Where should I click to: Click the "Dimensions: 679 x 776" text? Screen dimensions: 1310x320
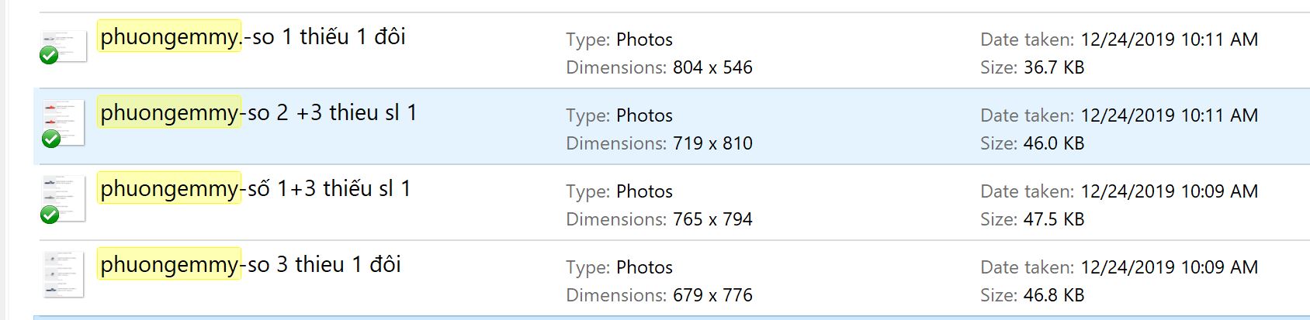point(659,295)
